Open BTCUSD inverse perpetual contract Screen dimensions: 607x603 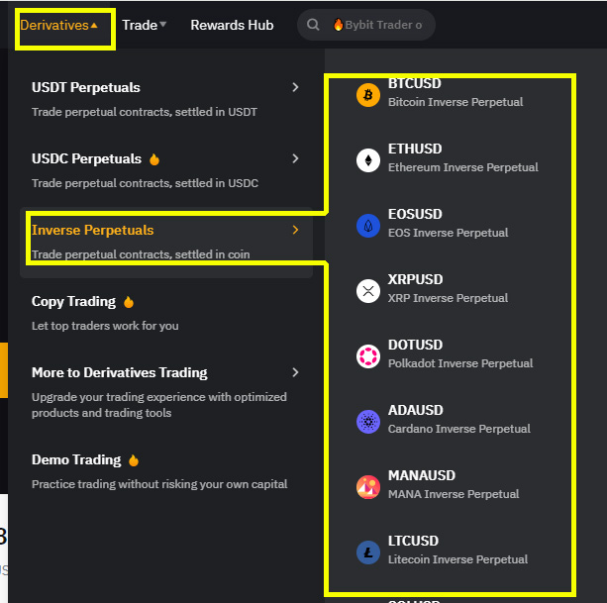tap(449, 93)
